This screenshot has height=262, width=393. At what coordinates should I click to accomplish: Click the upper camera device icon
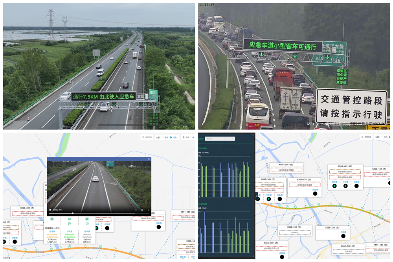coord(70,219)
